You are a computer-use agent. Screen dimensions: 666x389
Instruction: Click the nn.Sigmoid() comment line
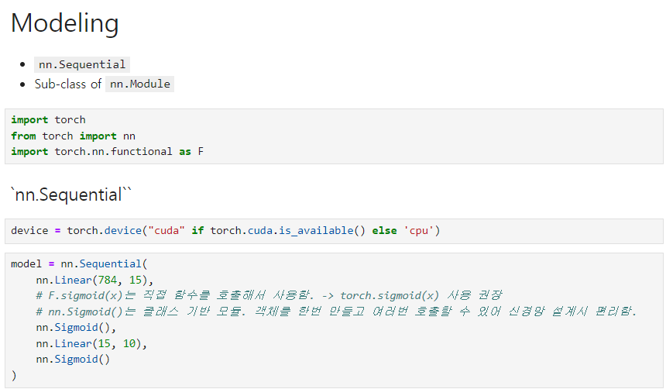[x=336, y=312]
